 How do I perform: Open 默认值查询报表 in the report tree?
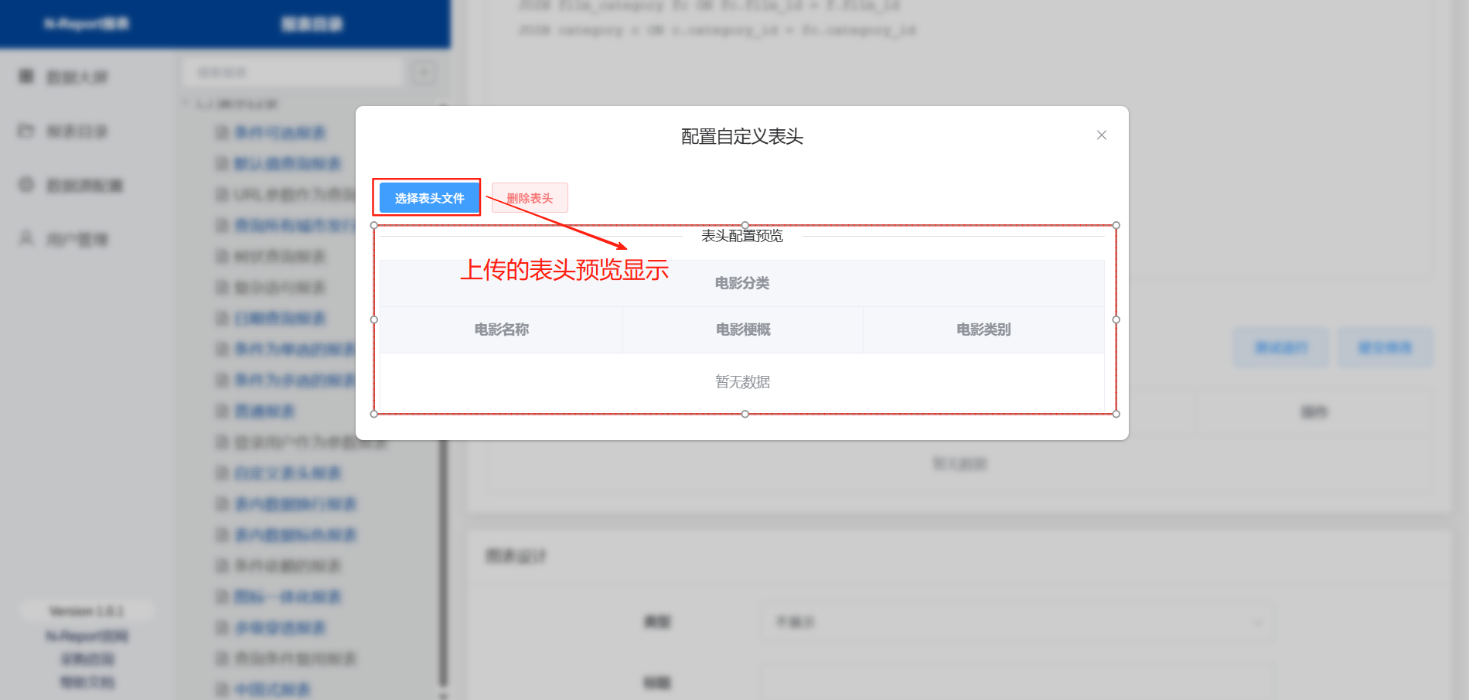288,164
